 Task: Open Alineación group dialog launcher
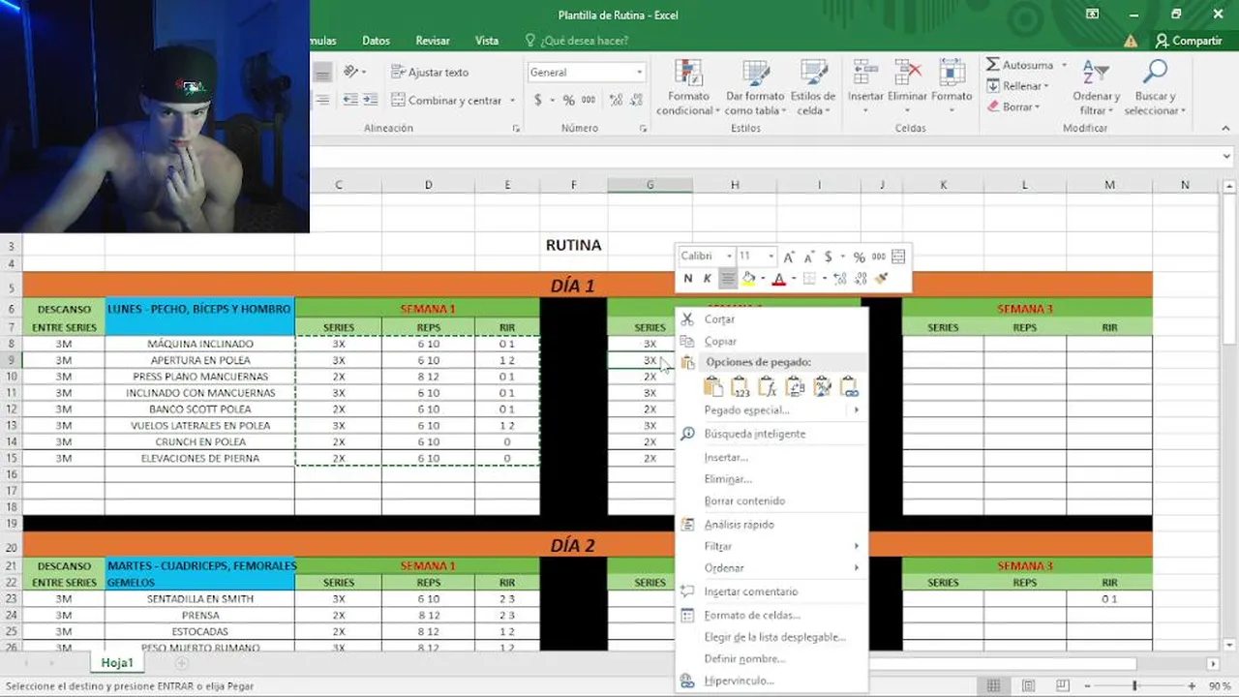516,128
